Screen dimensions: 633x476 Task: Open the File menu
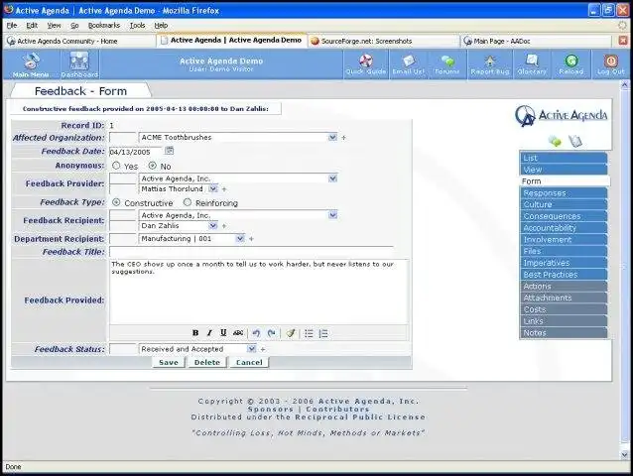[x=12, y=25]
